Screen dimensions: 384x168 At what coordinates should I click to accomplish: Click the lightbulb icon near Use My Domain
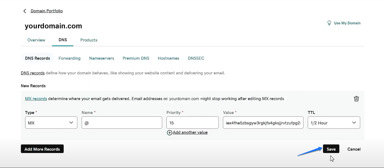329,23
